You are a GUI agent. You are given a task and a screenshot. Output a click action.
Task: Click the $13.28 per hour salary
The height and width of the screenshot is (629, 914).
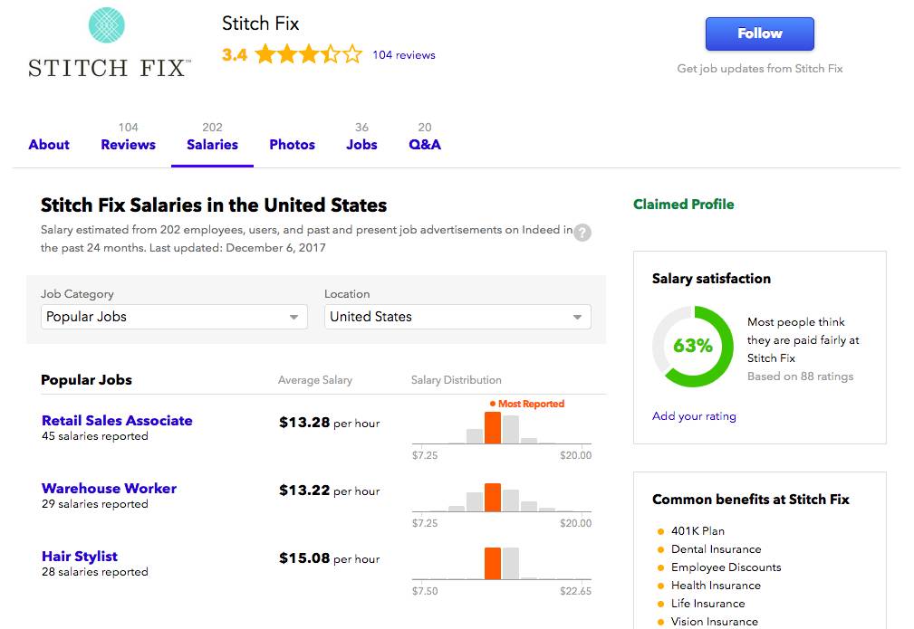[330, 423]
